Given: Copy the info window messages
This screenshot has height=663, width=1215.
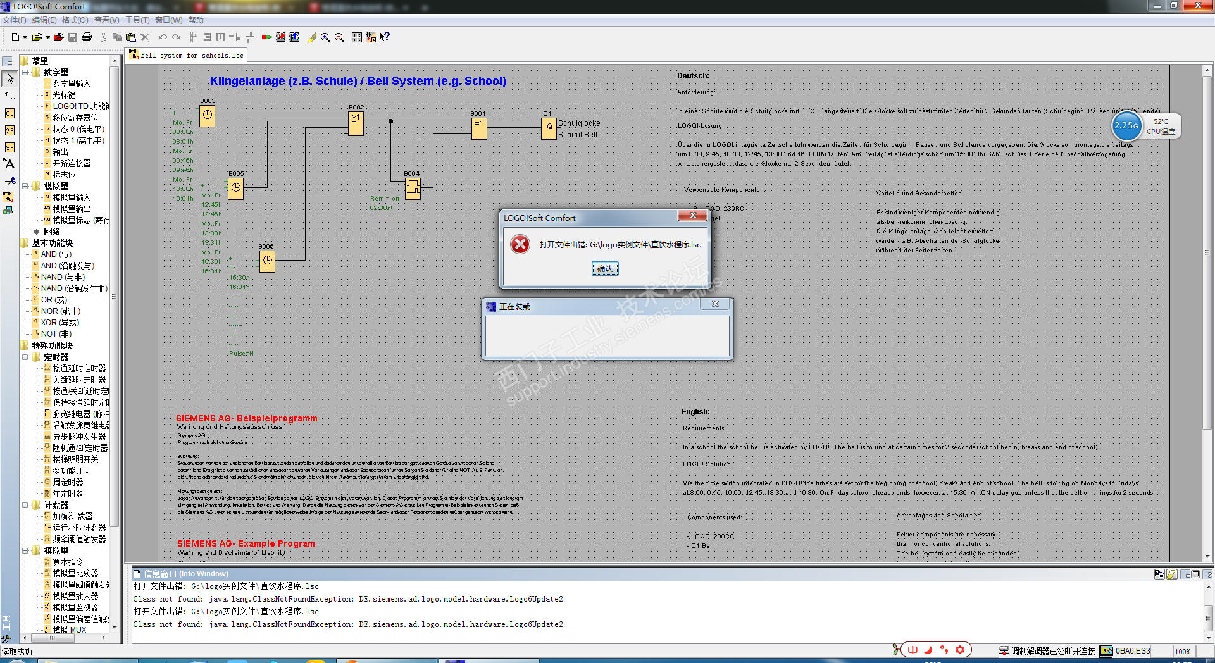Looking at the screenshot, I should pyautogui.click(x=1159, y=574).
